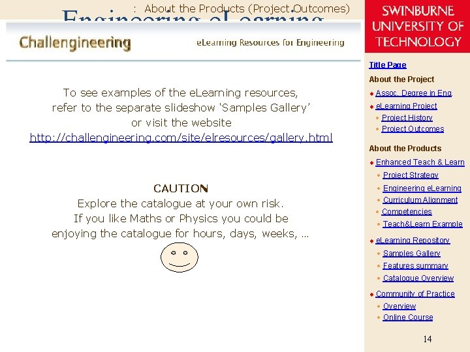The height and width of the screenshot is (352, 470).
Task: Click text 'or visit the website'
Action: pos(181,123)
